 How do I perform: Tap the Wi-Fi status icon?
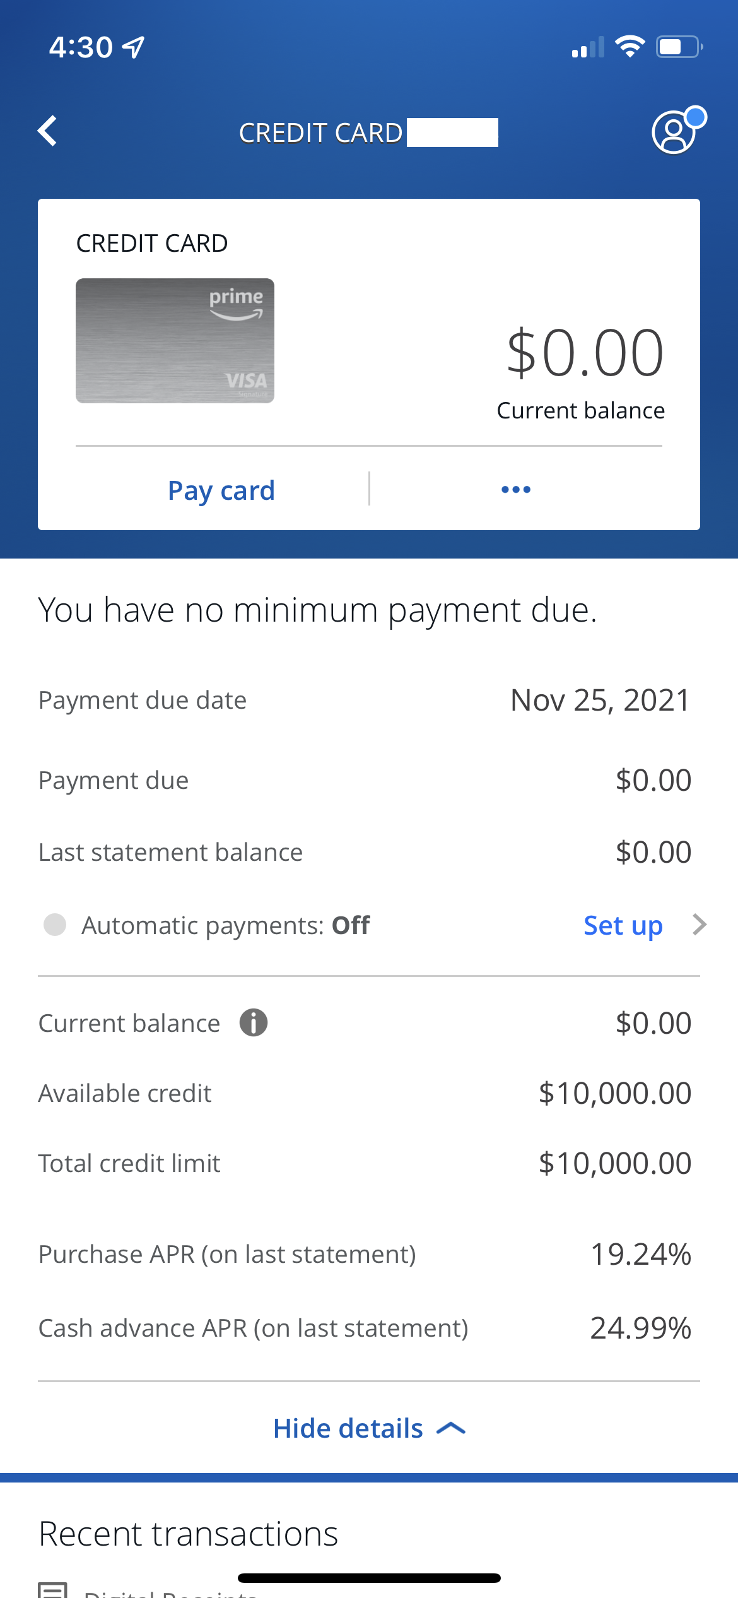pos(630,47)
